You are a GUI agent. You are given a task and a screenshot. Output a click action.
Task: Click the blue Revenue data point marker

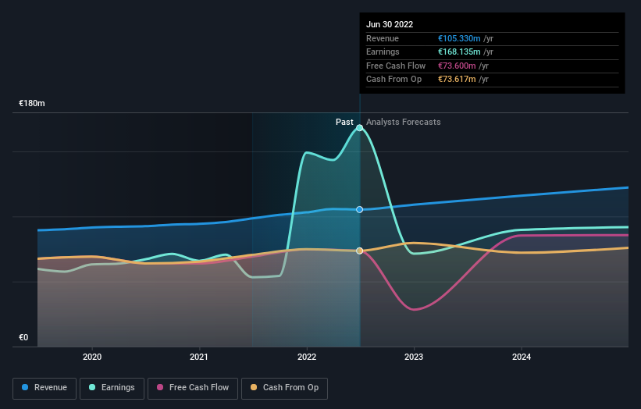coord(359,210)
